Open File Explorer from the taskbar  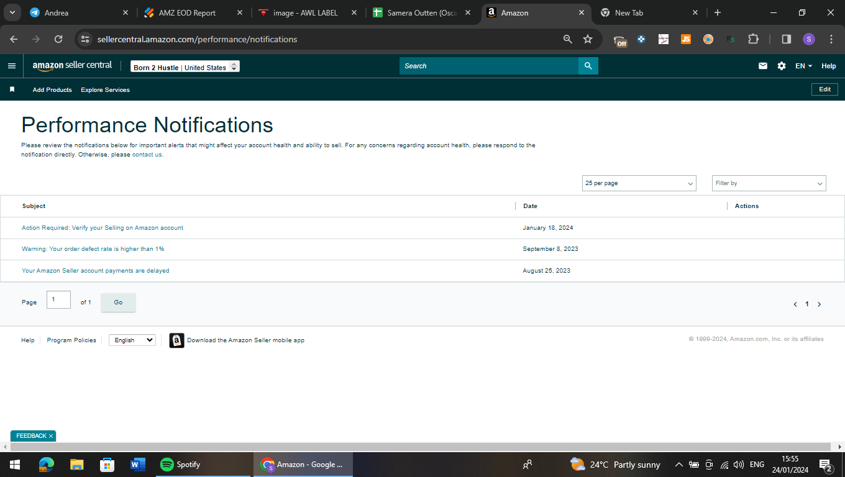tap(76, 465)
